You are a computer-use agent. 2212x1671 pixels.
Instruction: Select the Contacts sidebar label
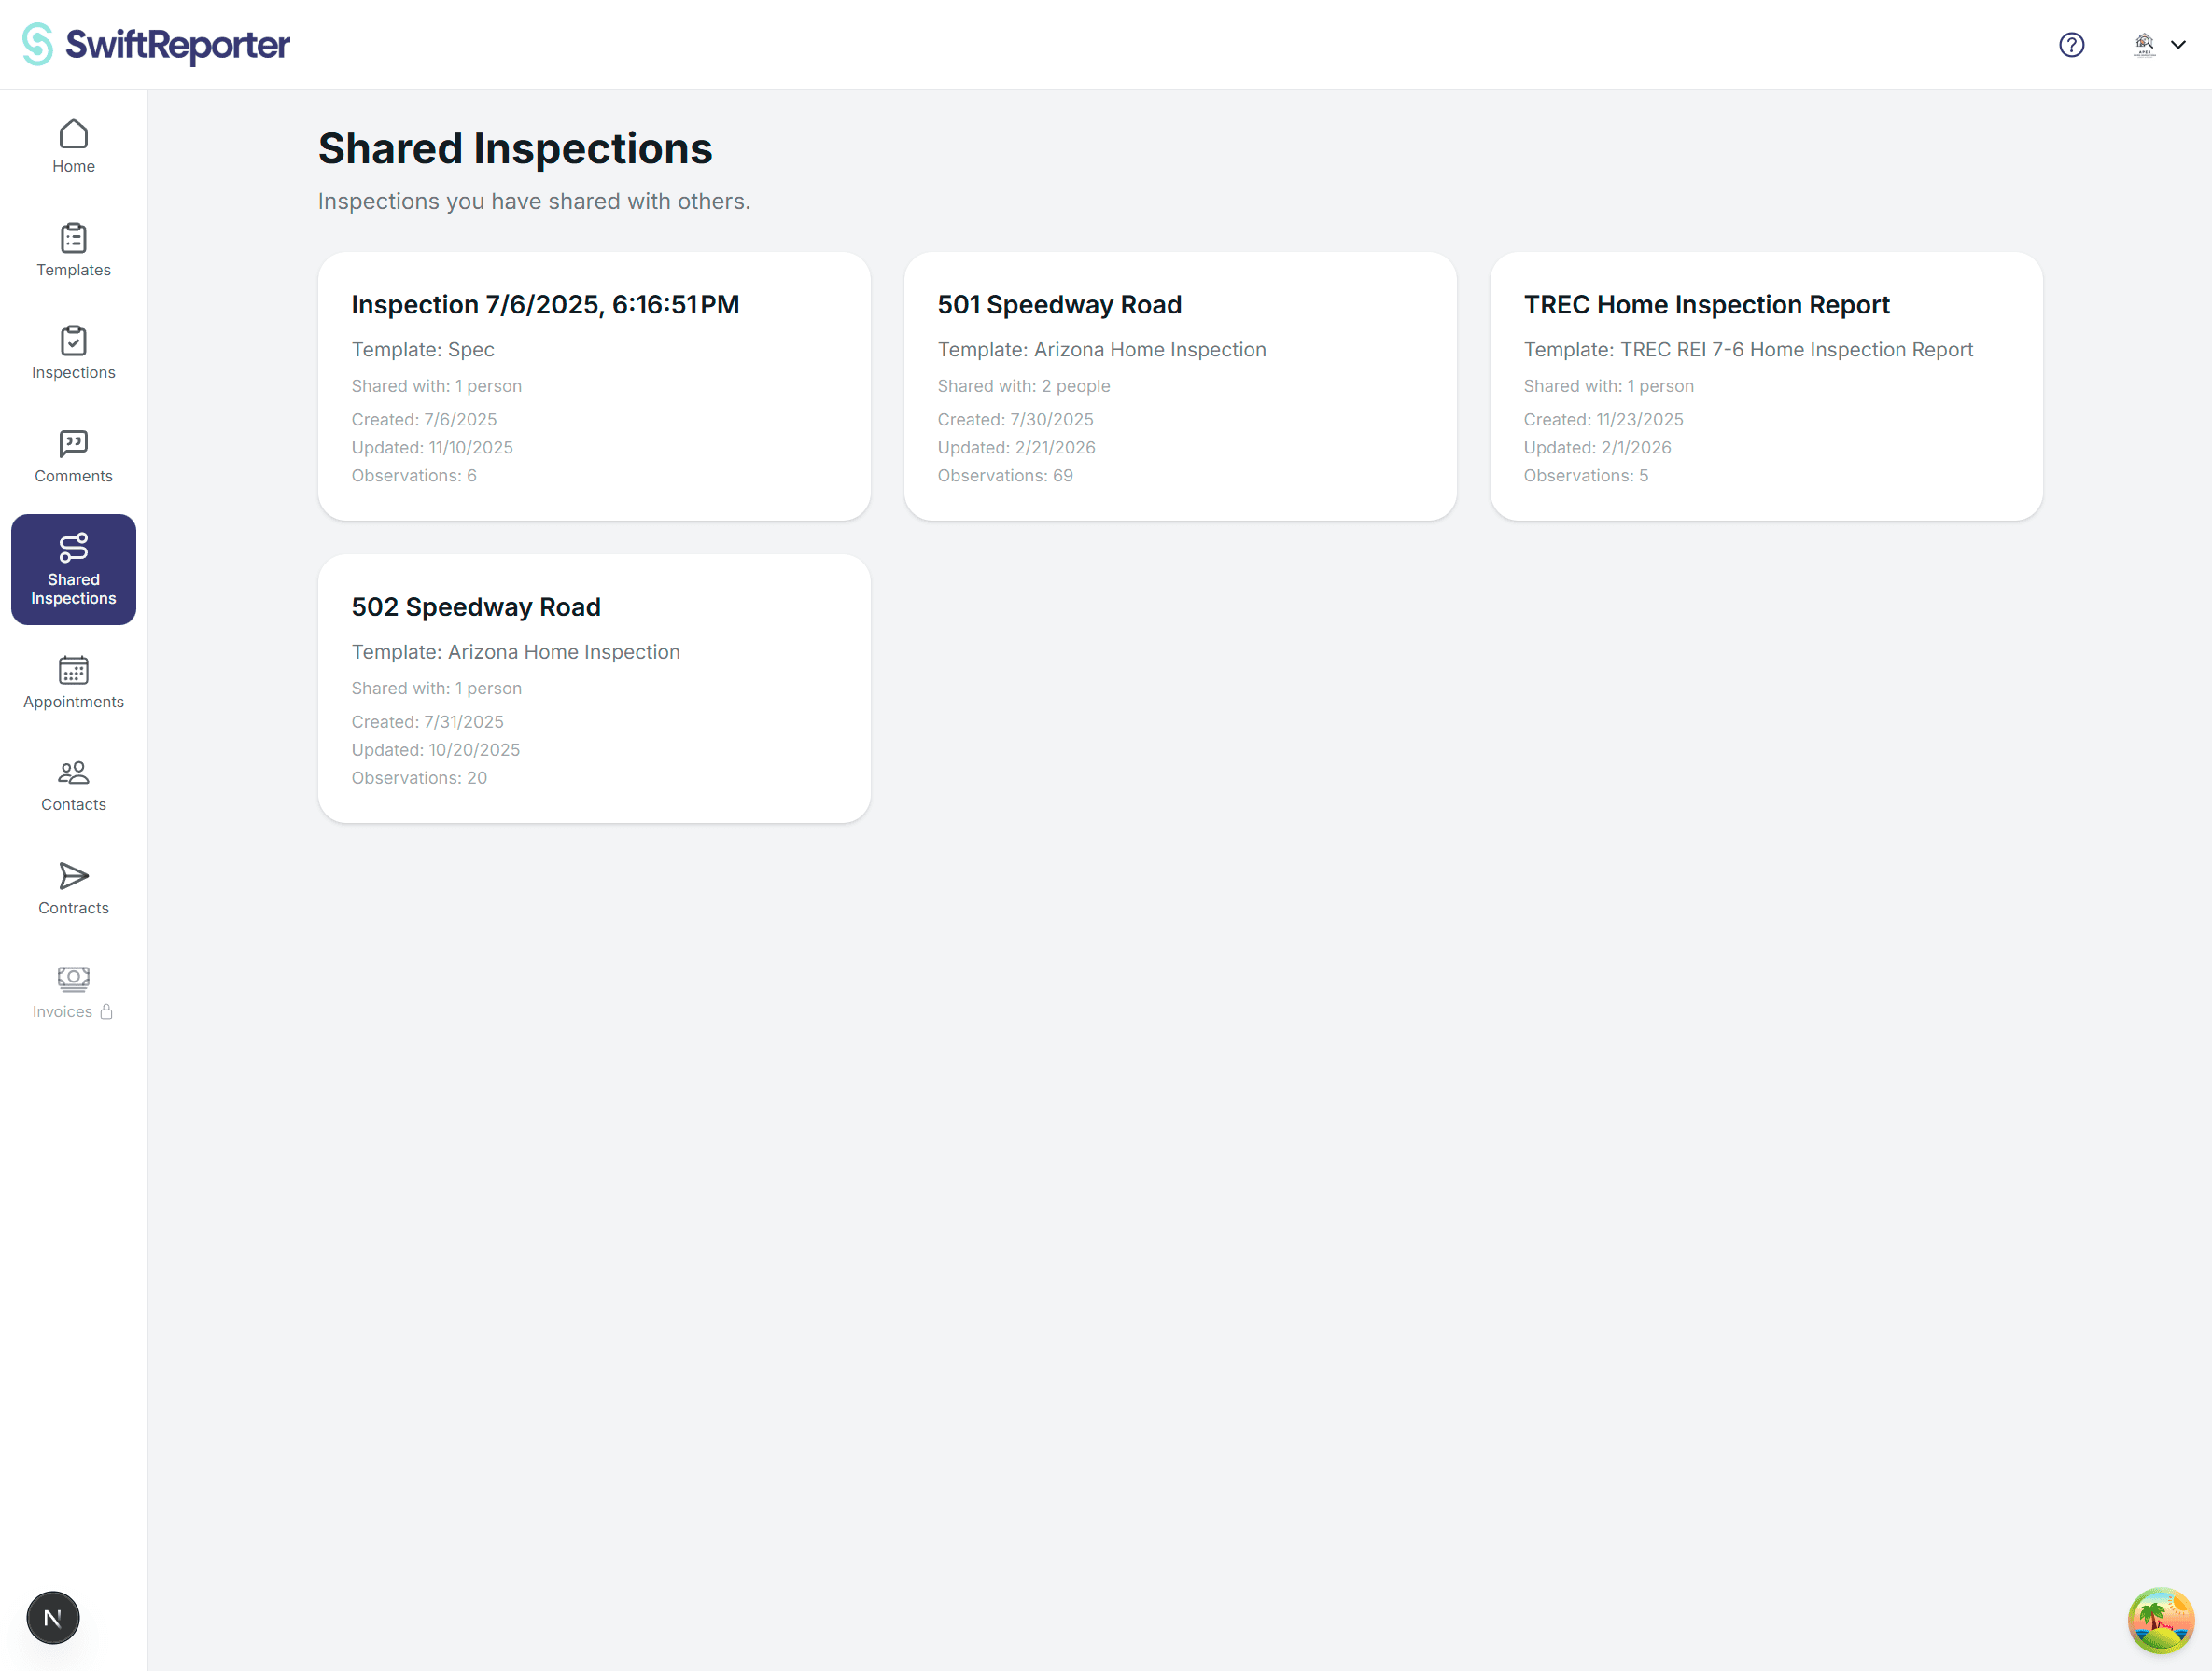pyautogui.click(x=74, y=804)
